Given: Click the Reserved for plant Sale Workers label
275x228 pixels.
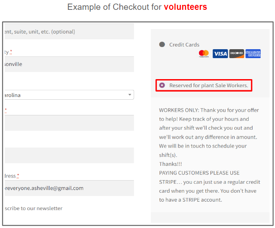Looking at the screenshot, I should 209,85.
